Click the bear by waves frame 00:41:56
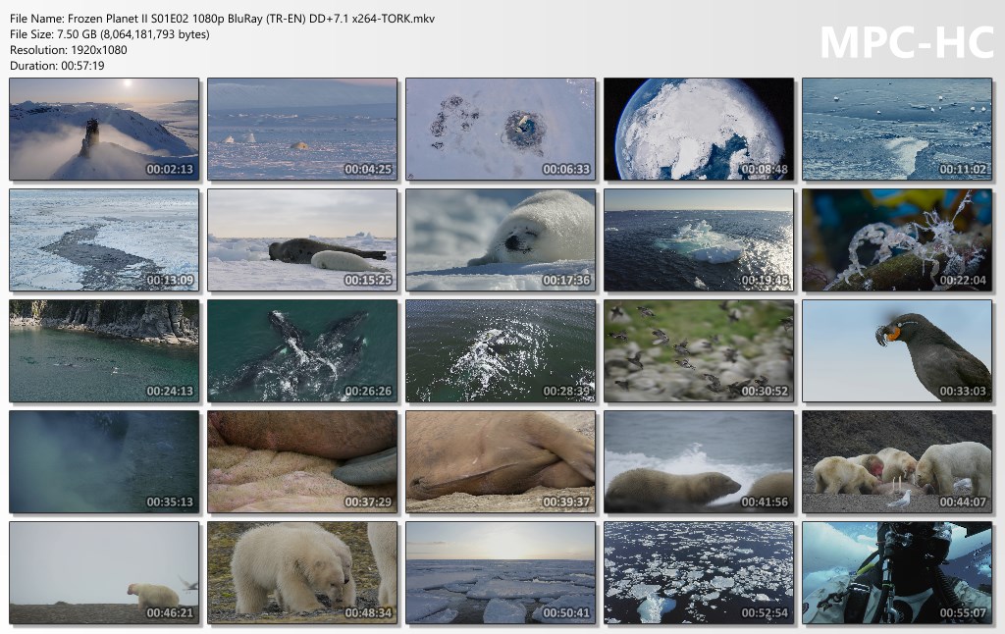Screen dimensions: 1005x634 point(699,461)
